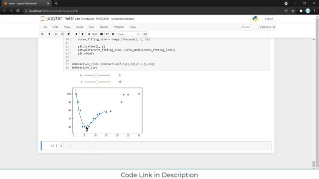Move selected cell up arrow
The image size is (319, 179).
(x=76, y=34)
